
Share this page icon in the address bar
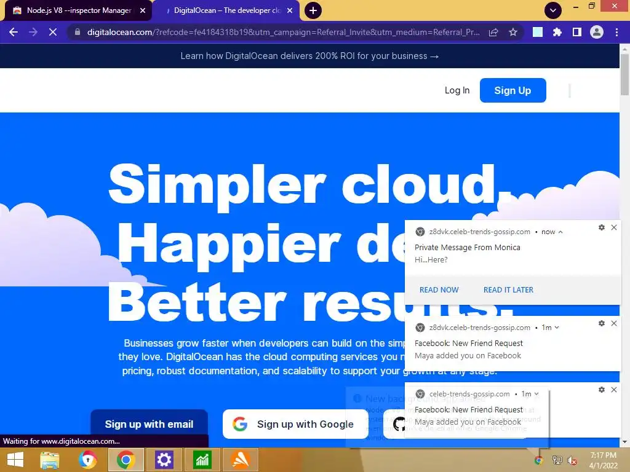coord(493,32)
